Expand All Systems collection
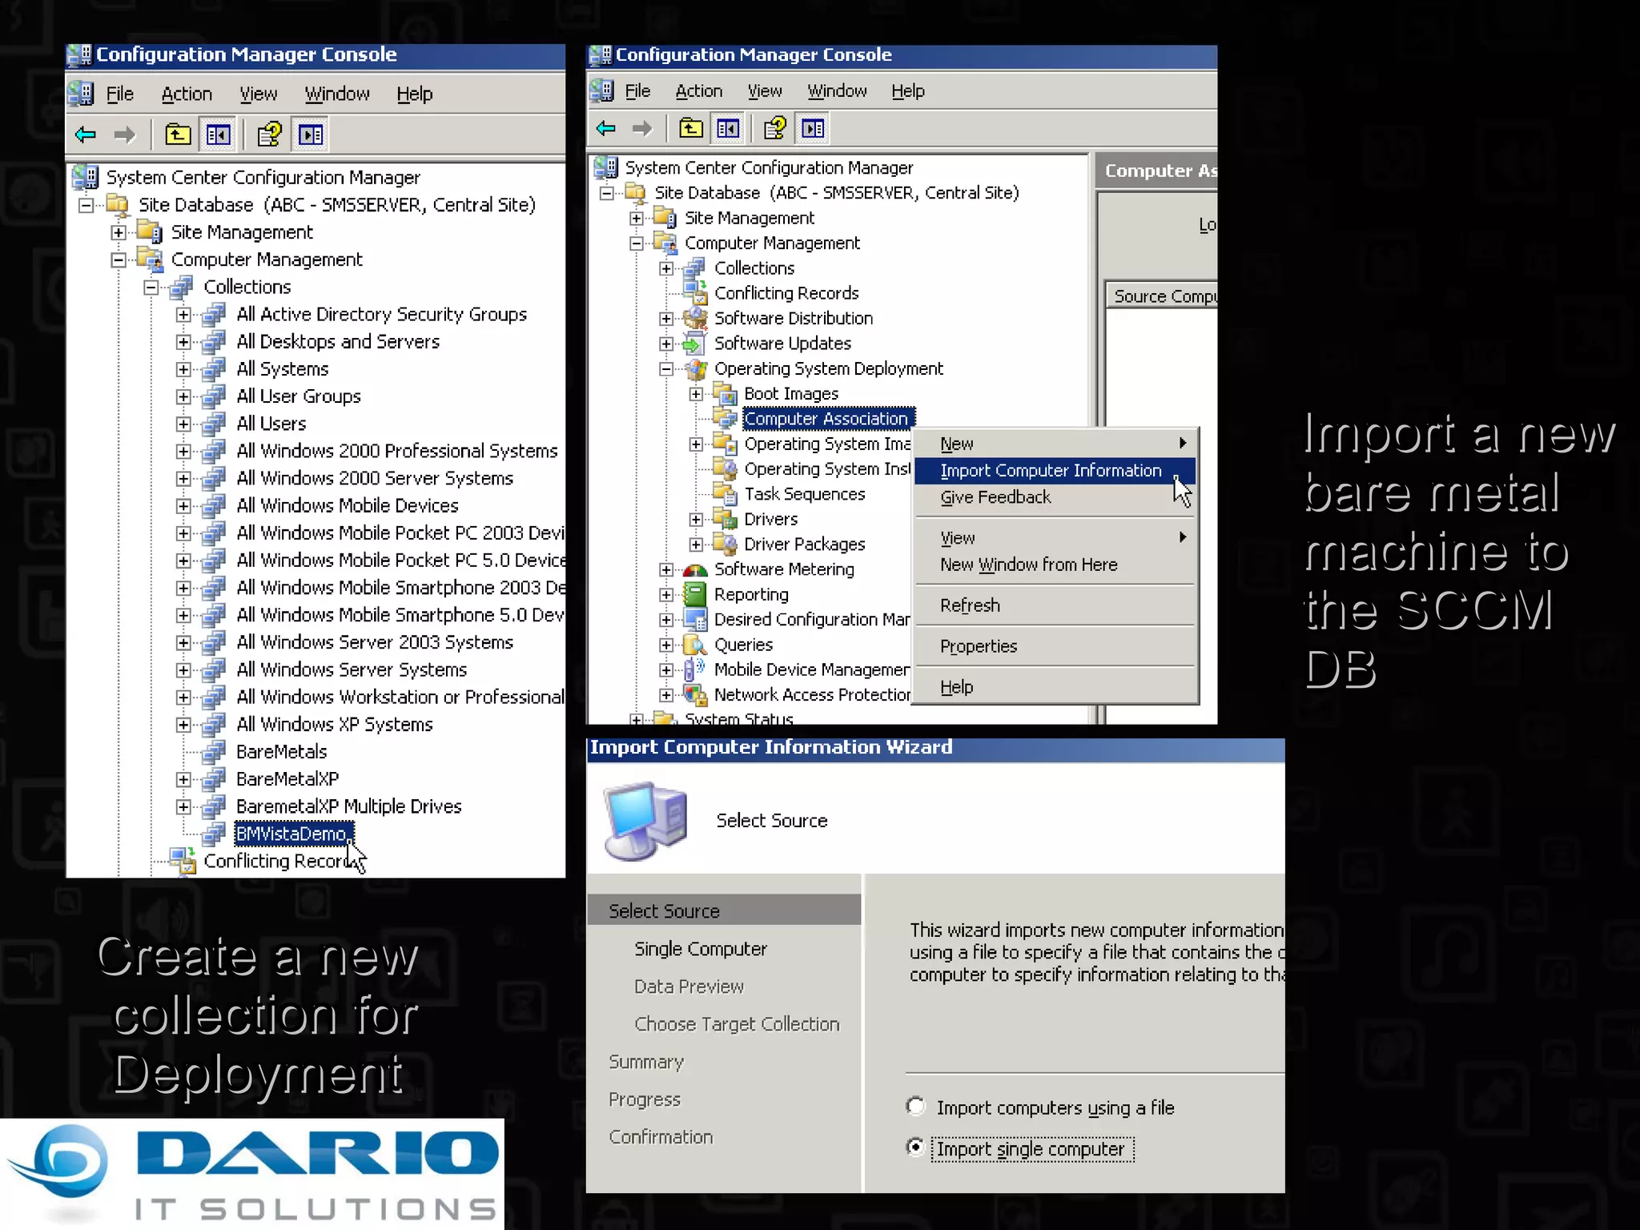 coord(183,369)
